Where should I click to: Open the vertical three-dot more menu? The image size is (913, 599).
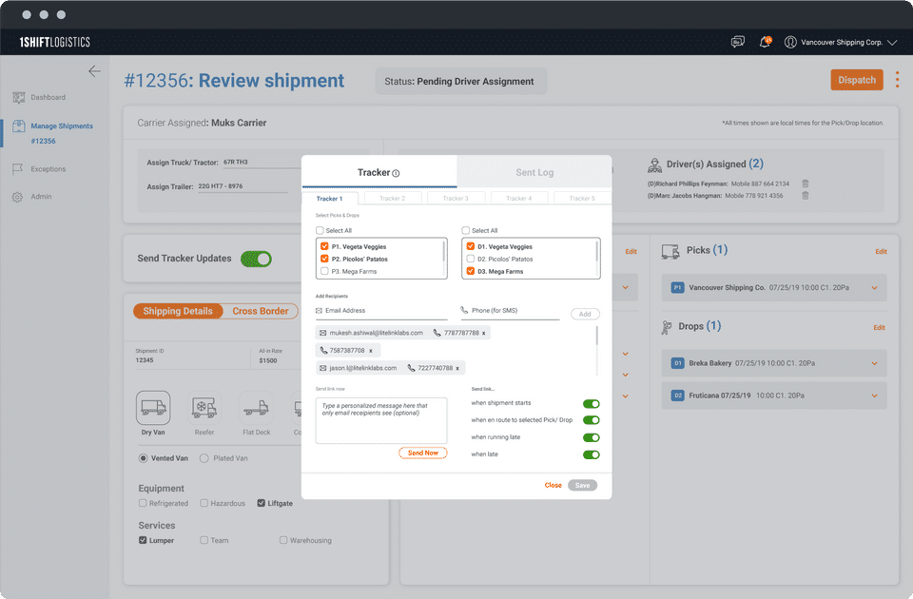tap(897, 80)
